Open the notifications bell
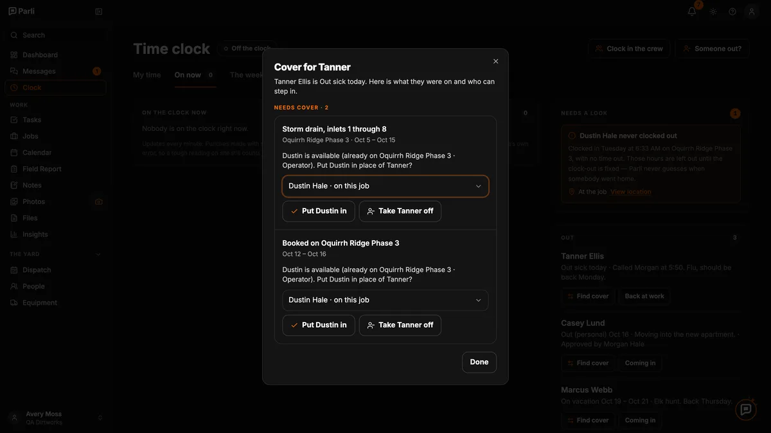The image size is (771, 433). [692, 12]
